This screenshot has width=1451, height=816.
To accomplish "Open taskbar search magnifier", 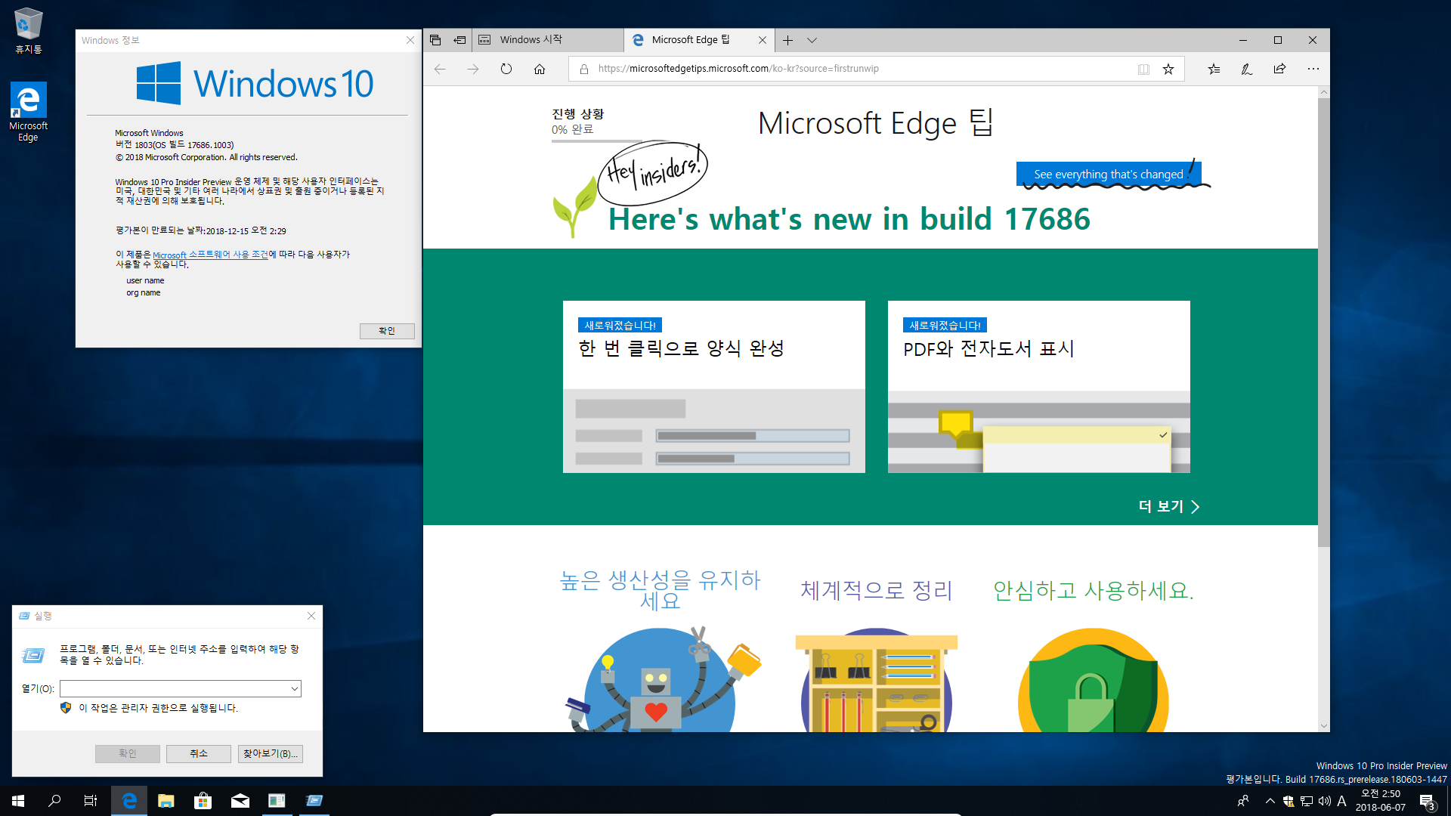I will (x=54, y=801).
